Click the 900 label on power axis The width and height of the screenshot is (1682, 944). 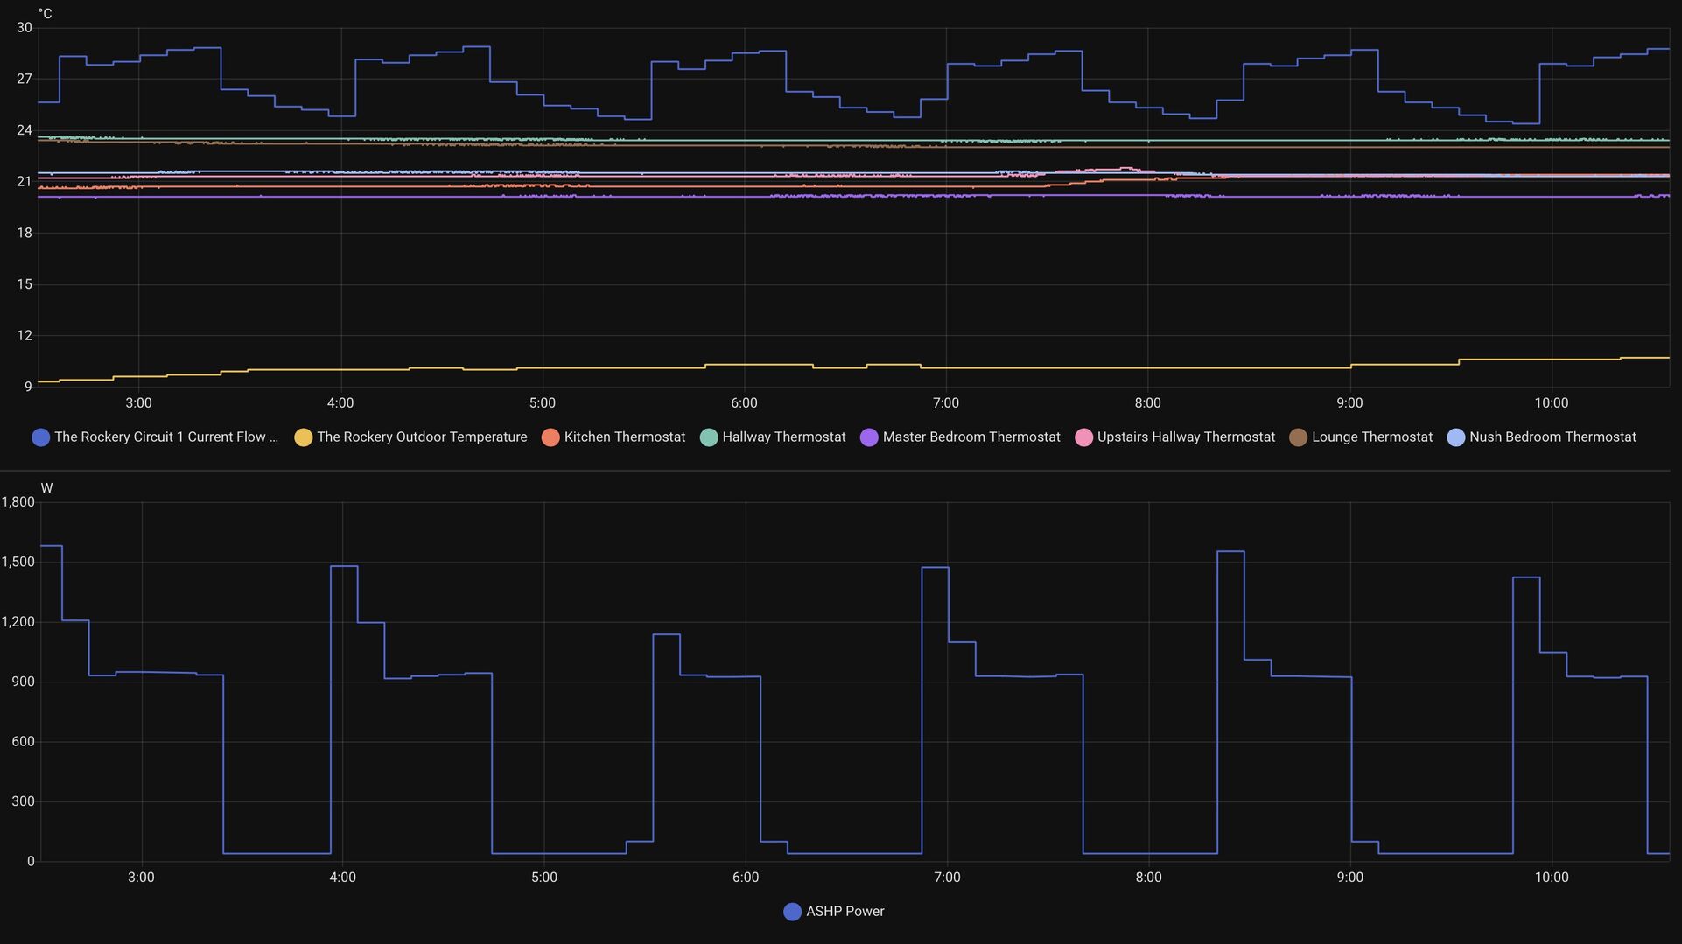24,682
